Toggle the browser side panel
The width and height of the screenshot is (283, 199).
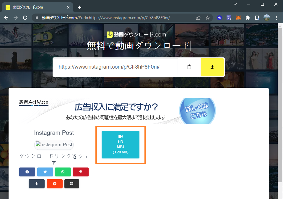click(257, 18)
